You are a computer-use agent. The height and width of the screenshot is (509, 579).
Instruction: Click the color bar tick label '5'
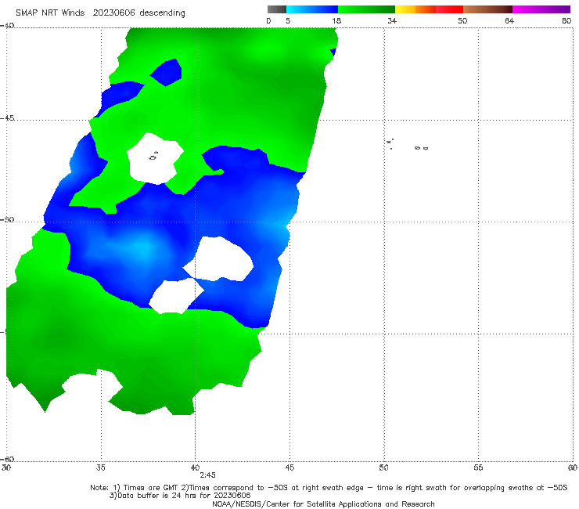(288, 20)
